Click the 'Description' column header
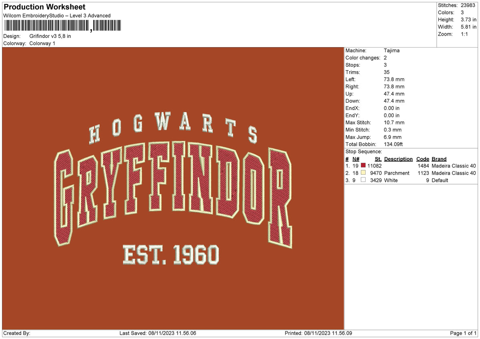 tap(398, 159)
